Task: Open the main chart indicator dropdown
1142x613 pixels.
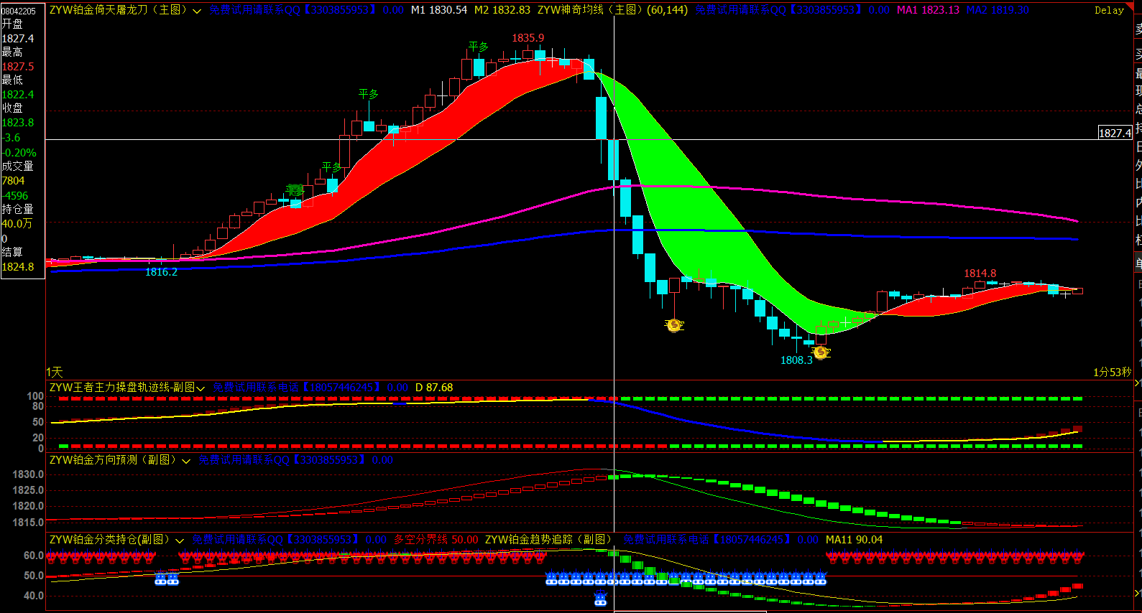Action: 197,11
